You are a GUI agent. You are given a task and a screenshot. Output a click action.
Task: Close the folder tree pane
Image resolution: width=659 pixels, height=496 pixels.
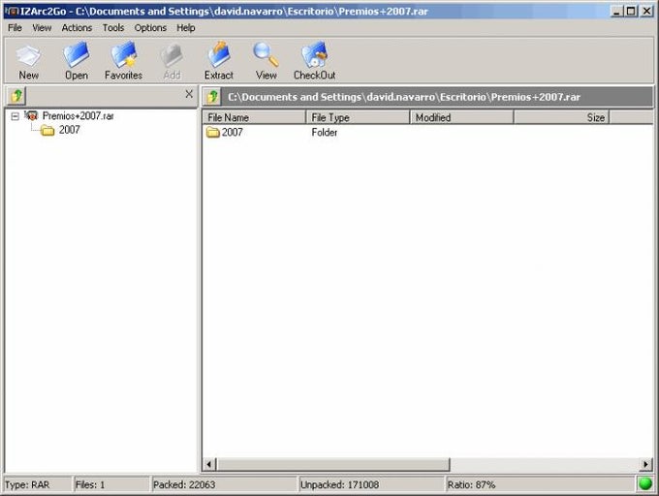tap(189, 94)
